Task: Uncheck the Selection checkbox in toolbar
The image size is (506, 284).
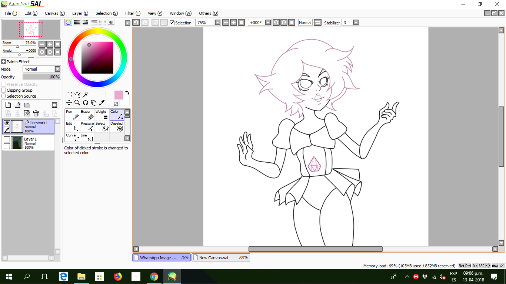Action: coord(172,23)
